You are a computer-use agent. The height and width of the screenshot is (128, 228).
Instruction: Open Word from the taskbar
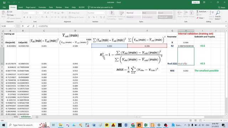[x=126, y=125]
